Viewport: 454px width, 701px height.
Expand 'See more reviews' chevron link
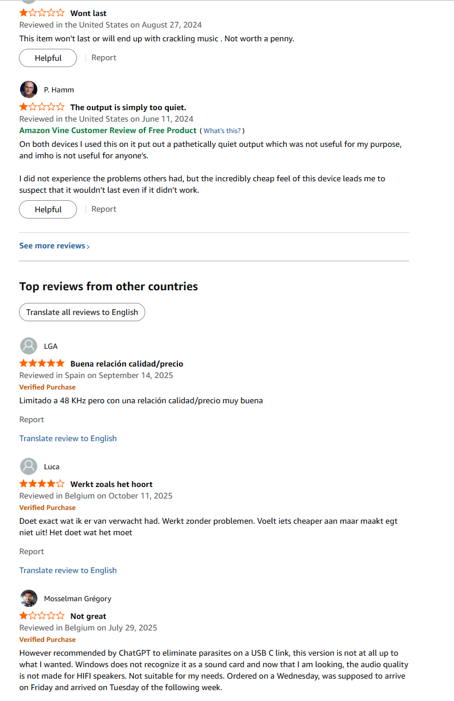pos(55,246)
